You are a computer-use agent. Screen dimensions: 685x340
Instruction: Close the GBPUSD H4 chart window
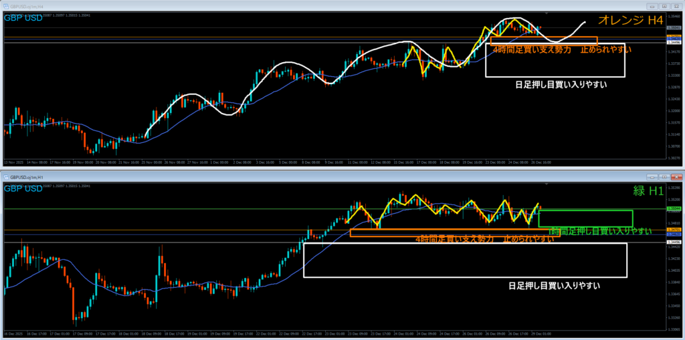pos(676,6)
